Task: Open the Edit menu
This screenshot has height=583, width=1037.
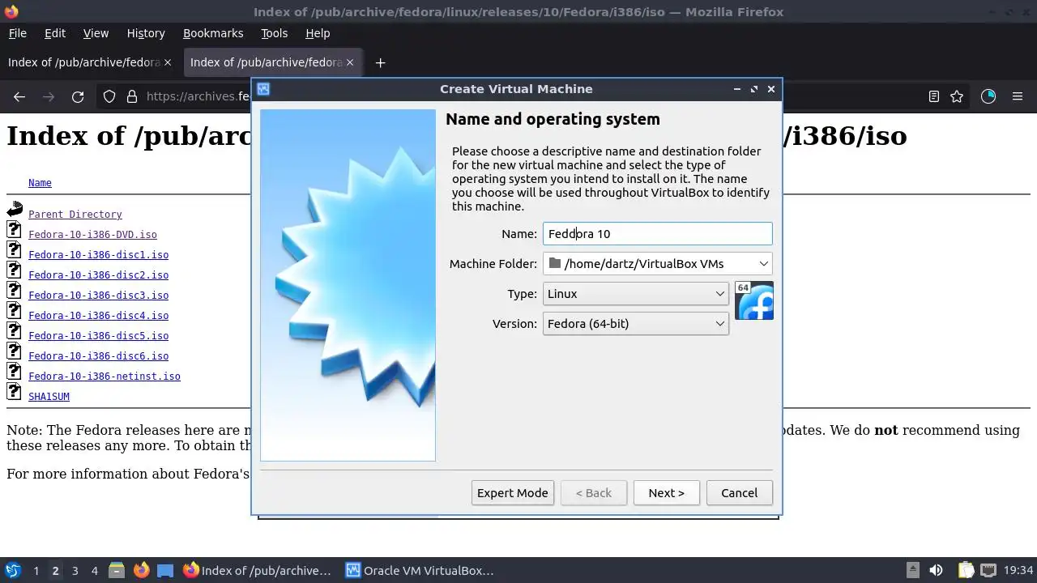Action: pos(55,33)
